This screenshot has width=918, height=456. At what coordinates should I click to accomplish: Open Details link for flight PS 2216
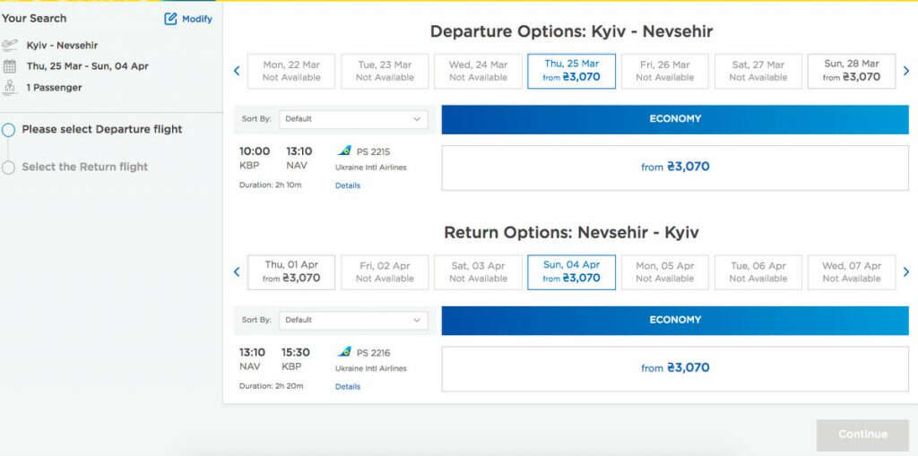348,386
